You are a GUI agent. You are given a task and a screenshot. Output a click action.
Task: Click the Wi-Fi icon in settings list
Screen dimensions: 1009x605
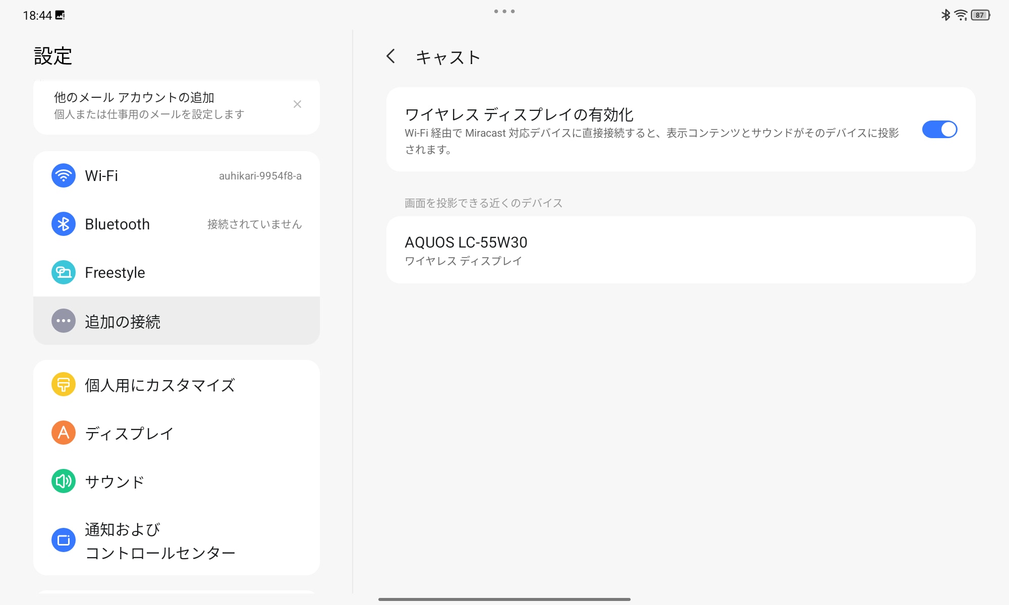pos(64,175)
